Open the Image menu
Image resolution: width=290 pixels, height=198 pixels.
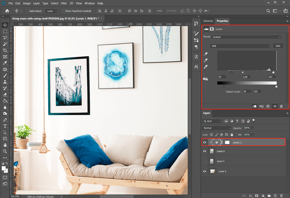[x=27, y=3]
